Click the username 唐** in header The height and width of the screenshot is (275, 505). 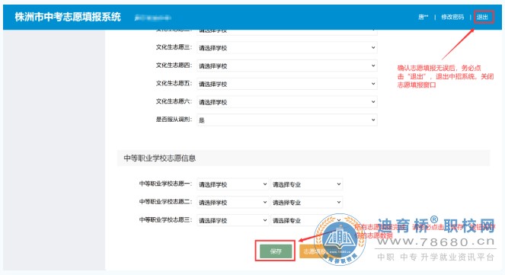tap(423, 17)
